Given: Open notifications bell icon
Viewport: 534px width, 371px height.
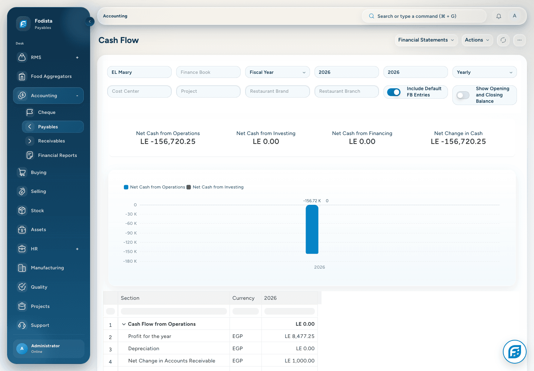Looking at the screenshot, I should tap(499, 16).
